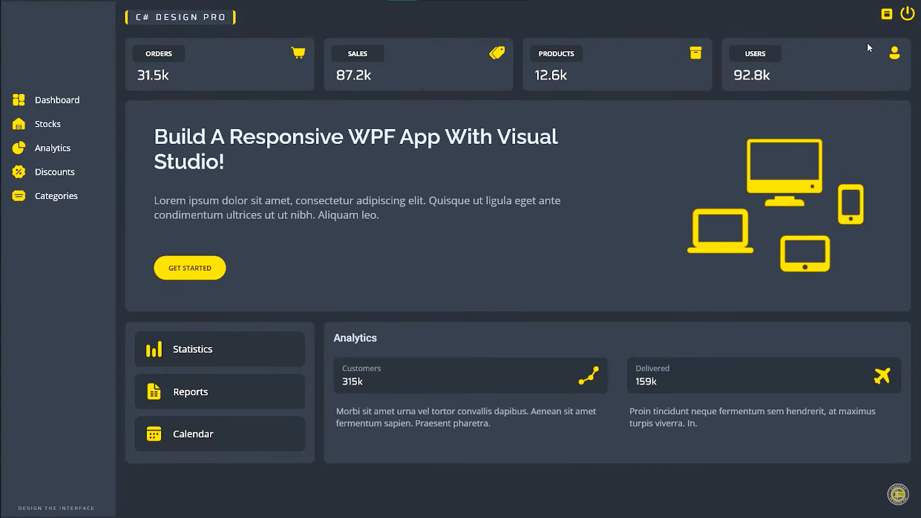
Task: Click the power icon at top right
Action: 907,13
